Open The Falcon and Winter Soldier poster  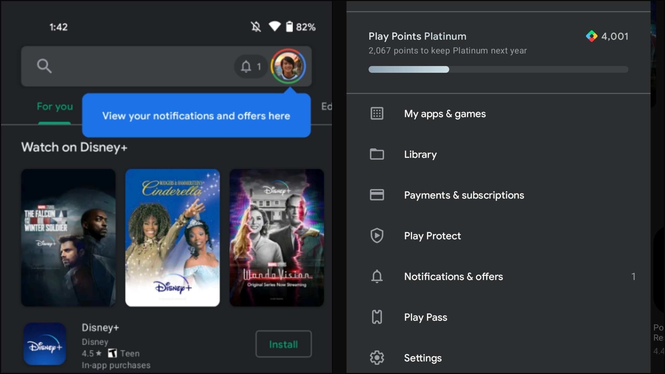pos(69,238)
